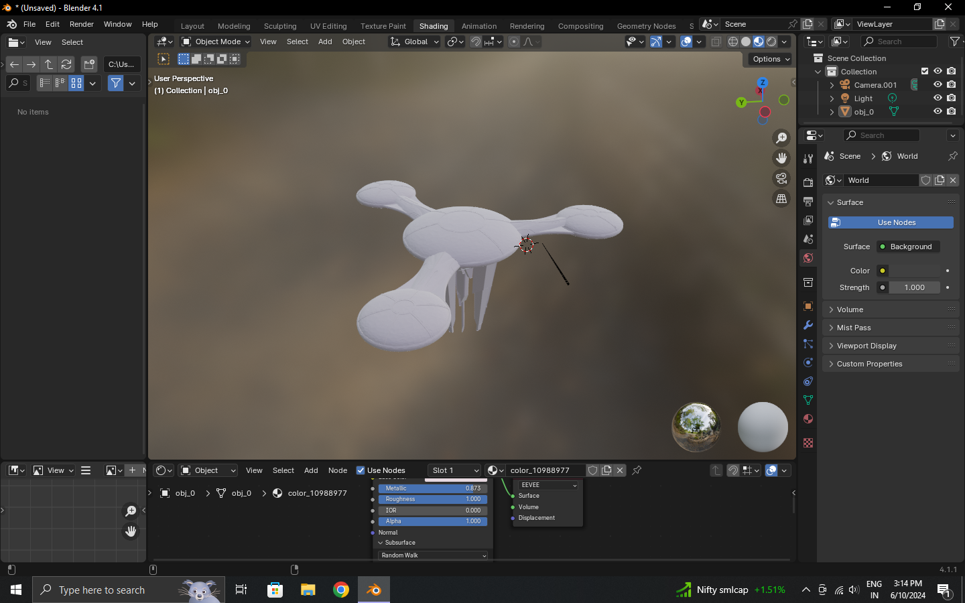
Task: Switch to Layout workspace tab
Action: 192,26
